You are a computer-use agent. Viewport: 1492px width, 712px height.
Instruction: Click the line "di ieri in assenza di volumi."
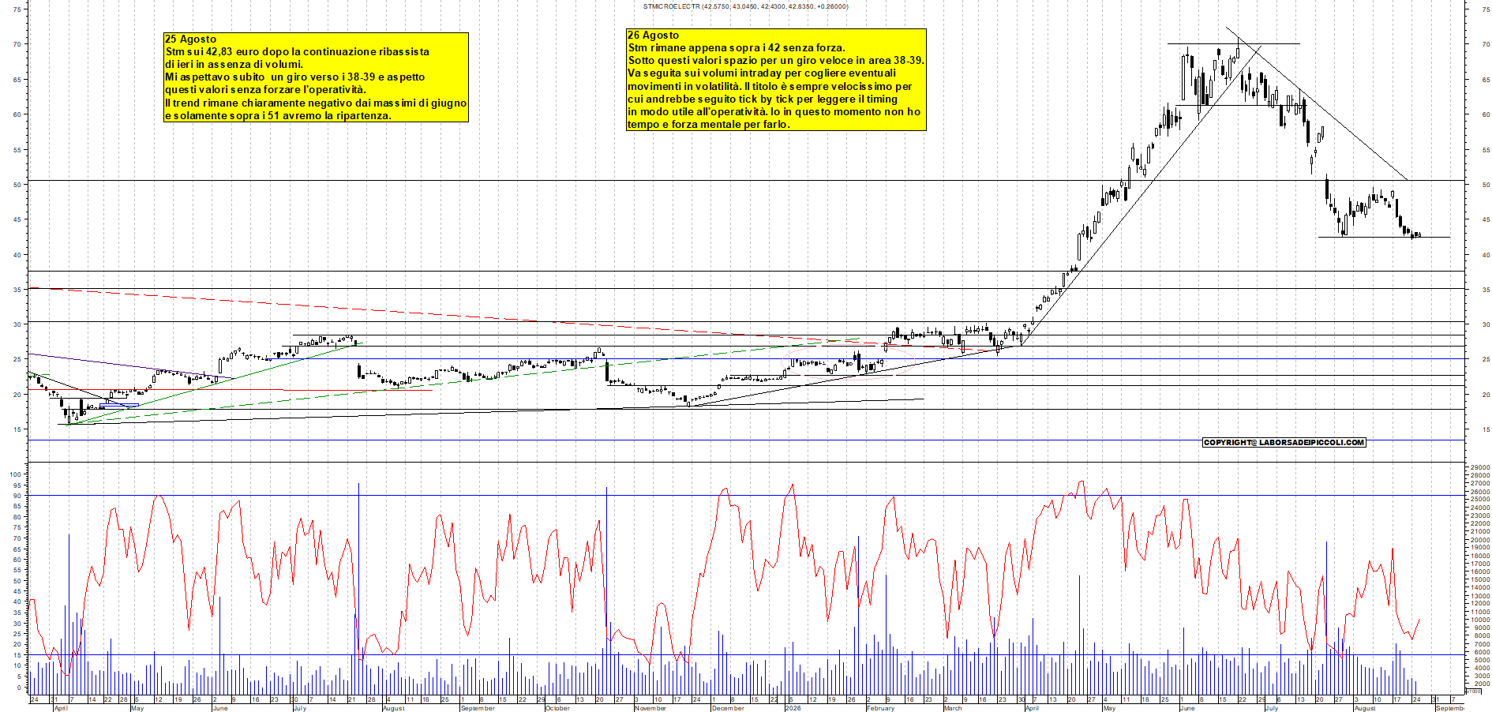[x=234, y=64]
